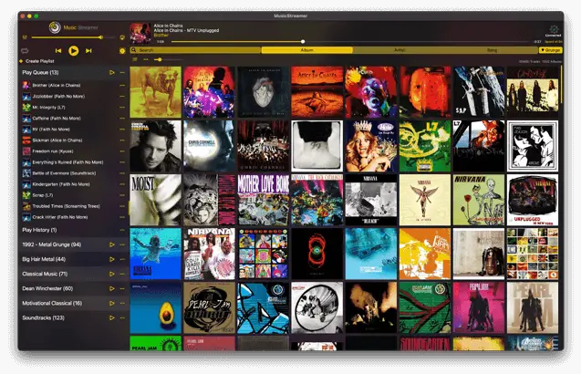The width and height of the screenshot is (581, 374).
Task: Open the Mother Love Bone album cover
Action: pyautogui.click(x=264, y=200)
